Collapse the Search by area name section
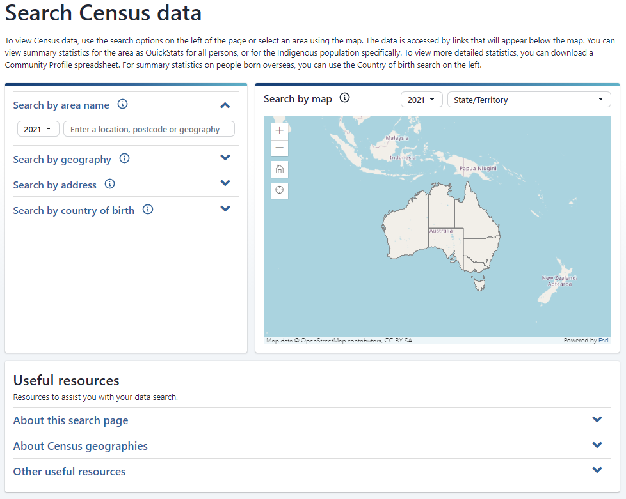This screenshot has width=626, height=499. [x=225, y=105]
